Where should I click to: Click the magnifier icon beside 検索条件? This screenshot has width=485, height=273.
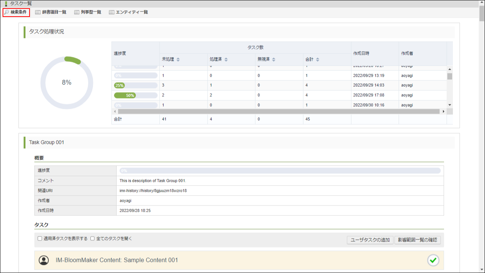click(7, 12)
